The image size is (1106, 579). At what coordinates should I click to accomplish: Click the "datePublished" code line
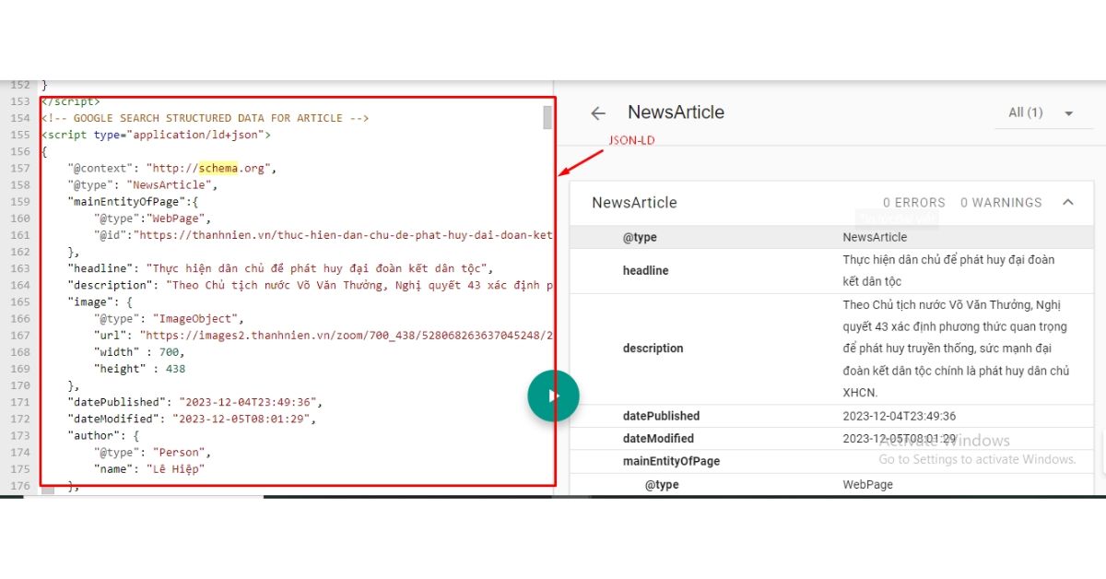[194, 402]
